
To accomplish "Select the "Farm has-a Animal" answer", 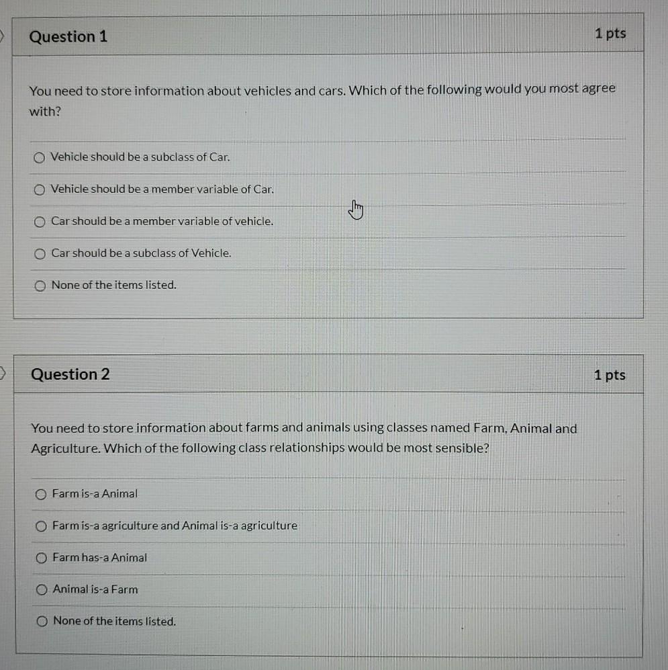I will (41, 557).
